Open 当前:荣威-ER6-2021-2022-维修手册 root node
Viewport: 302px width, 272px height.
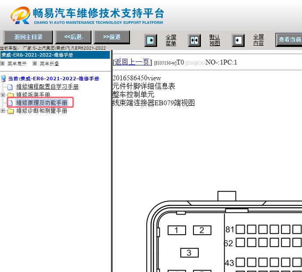[x=53, y=79]
